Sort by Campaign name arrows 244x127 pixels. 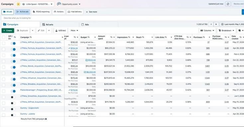tap(31, 37)
